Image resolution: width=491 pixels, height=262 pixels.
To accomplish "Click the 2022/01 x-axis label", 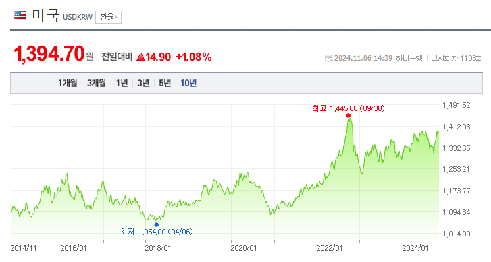I will point(330,248).
